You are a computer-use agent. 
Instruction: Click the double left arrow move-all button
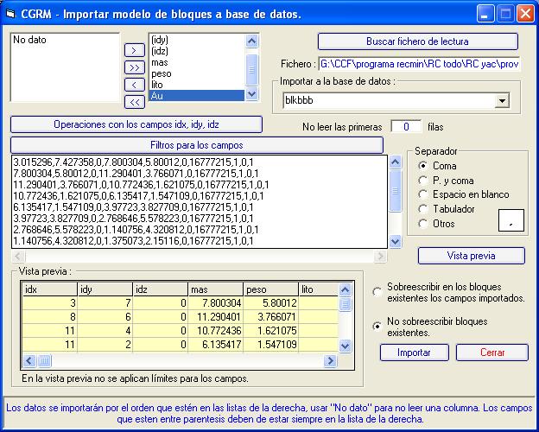(x=135, y=102)
